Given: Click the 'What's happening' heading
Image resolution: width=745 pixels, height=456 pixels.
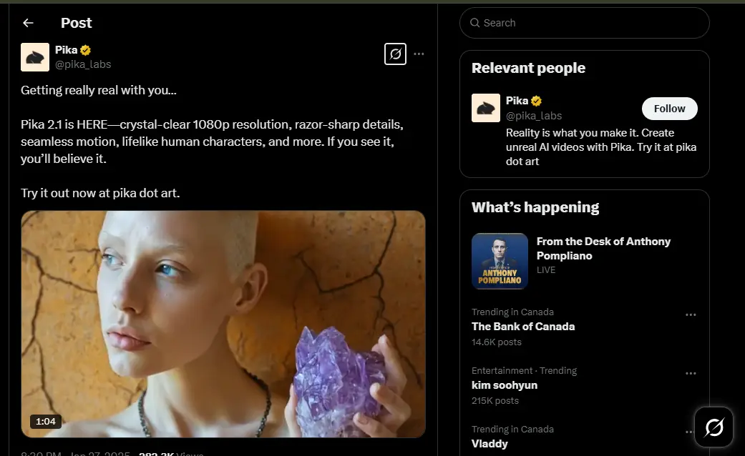Looking at the screenshot, I should point(535,207).
